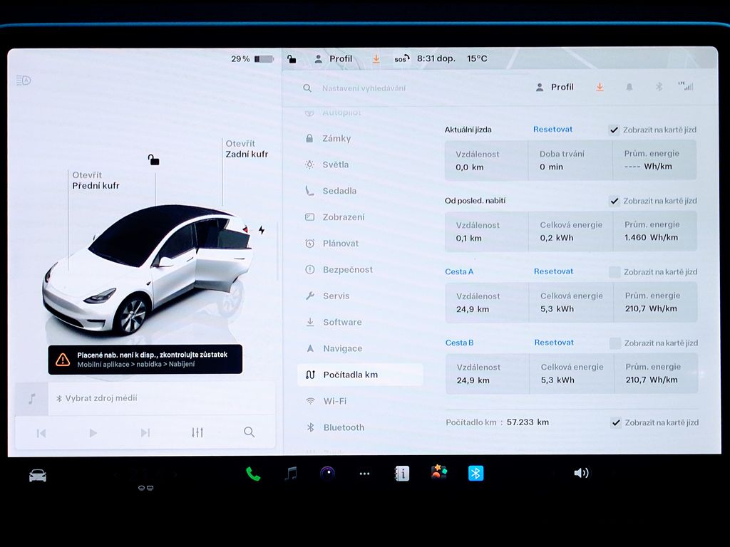Tap the media album art placeholder
This screenshot has width=730, height=547.
[x=31, y=399]
